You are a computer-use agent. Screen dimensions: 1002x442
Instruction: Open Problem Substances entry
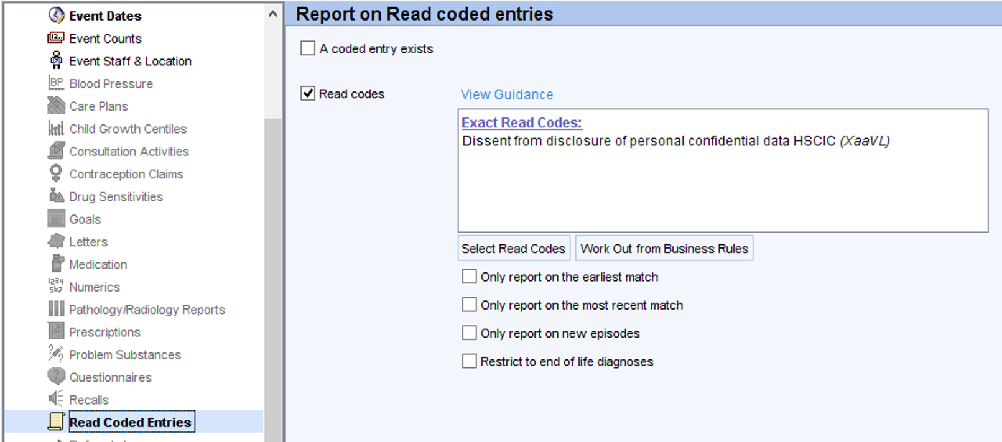click(125, 355)
